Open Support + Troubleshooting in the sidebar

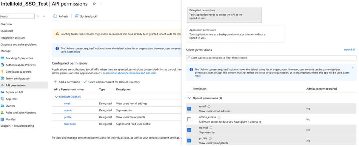point(17,126)
